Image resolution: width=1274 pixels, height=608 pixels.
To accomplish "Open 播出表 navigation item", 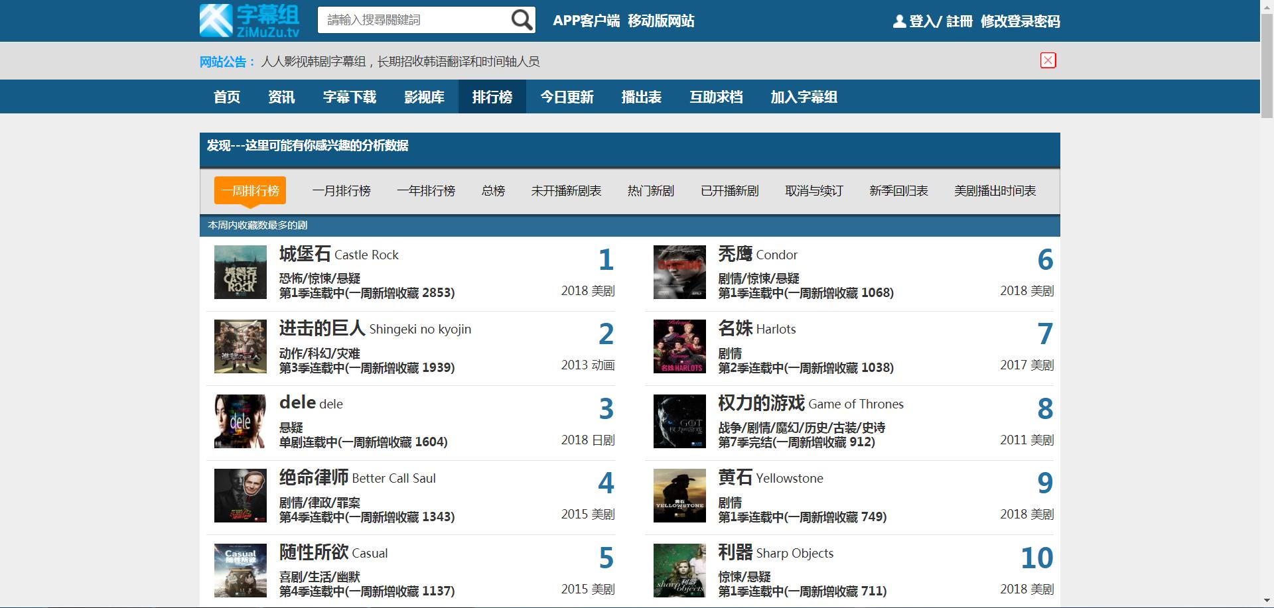I will [641, 97].
